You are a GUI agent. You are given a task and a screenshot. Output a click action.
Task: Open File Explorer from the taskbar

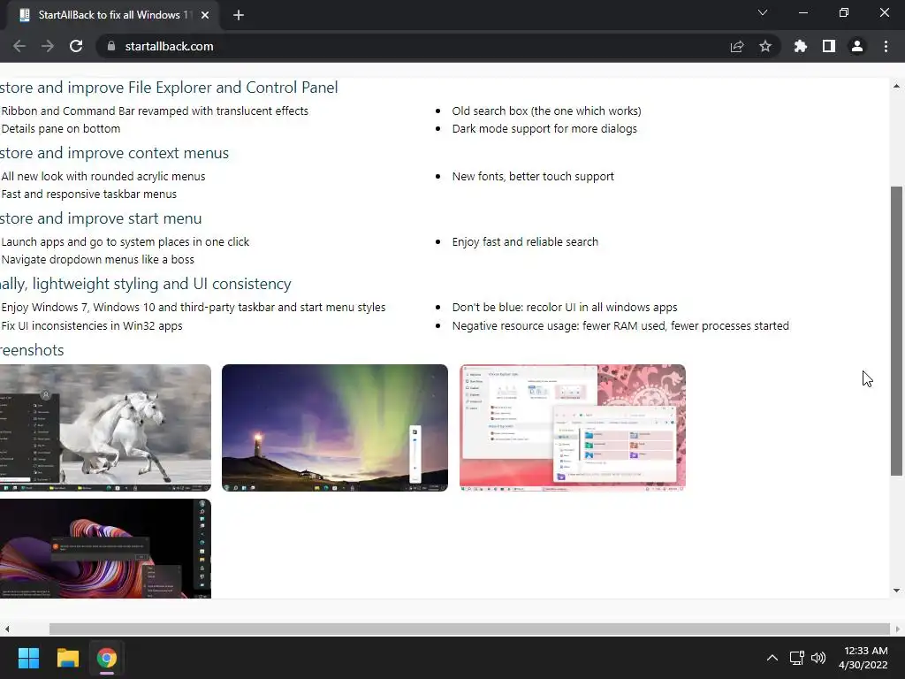(67, 658)
